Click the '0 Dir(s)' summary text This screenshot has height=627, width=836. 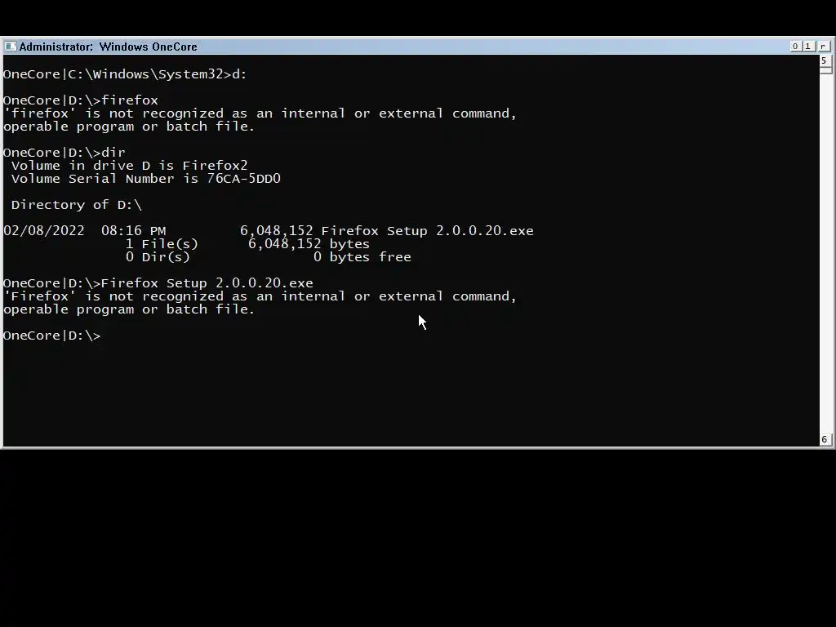[x=158, y=257]
